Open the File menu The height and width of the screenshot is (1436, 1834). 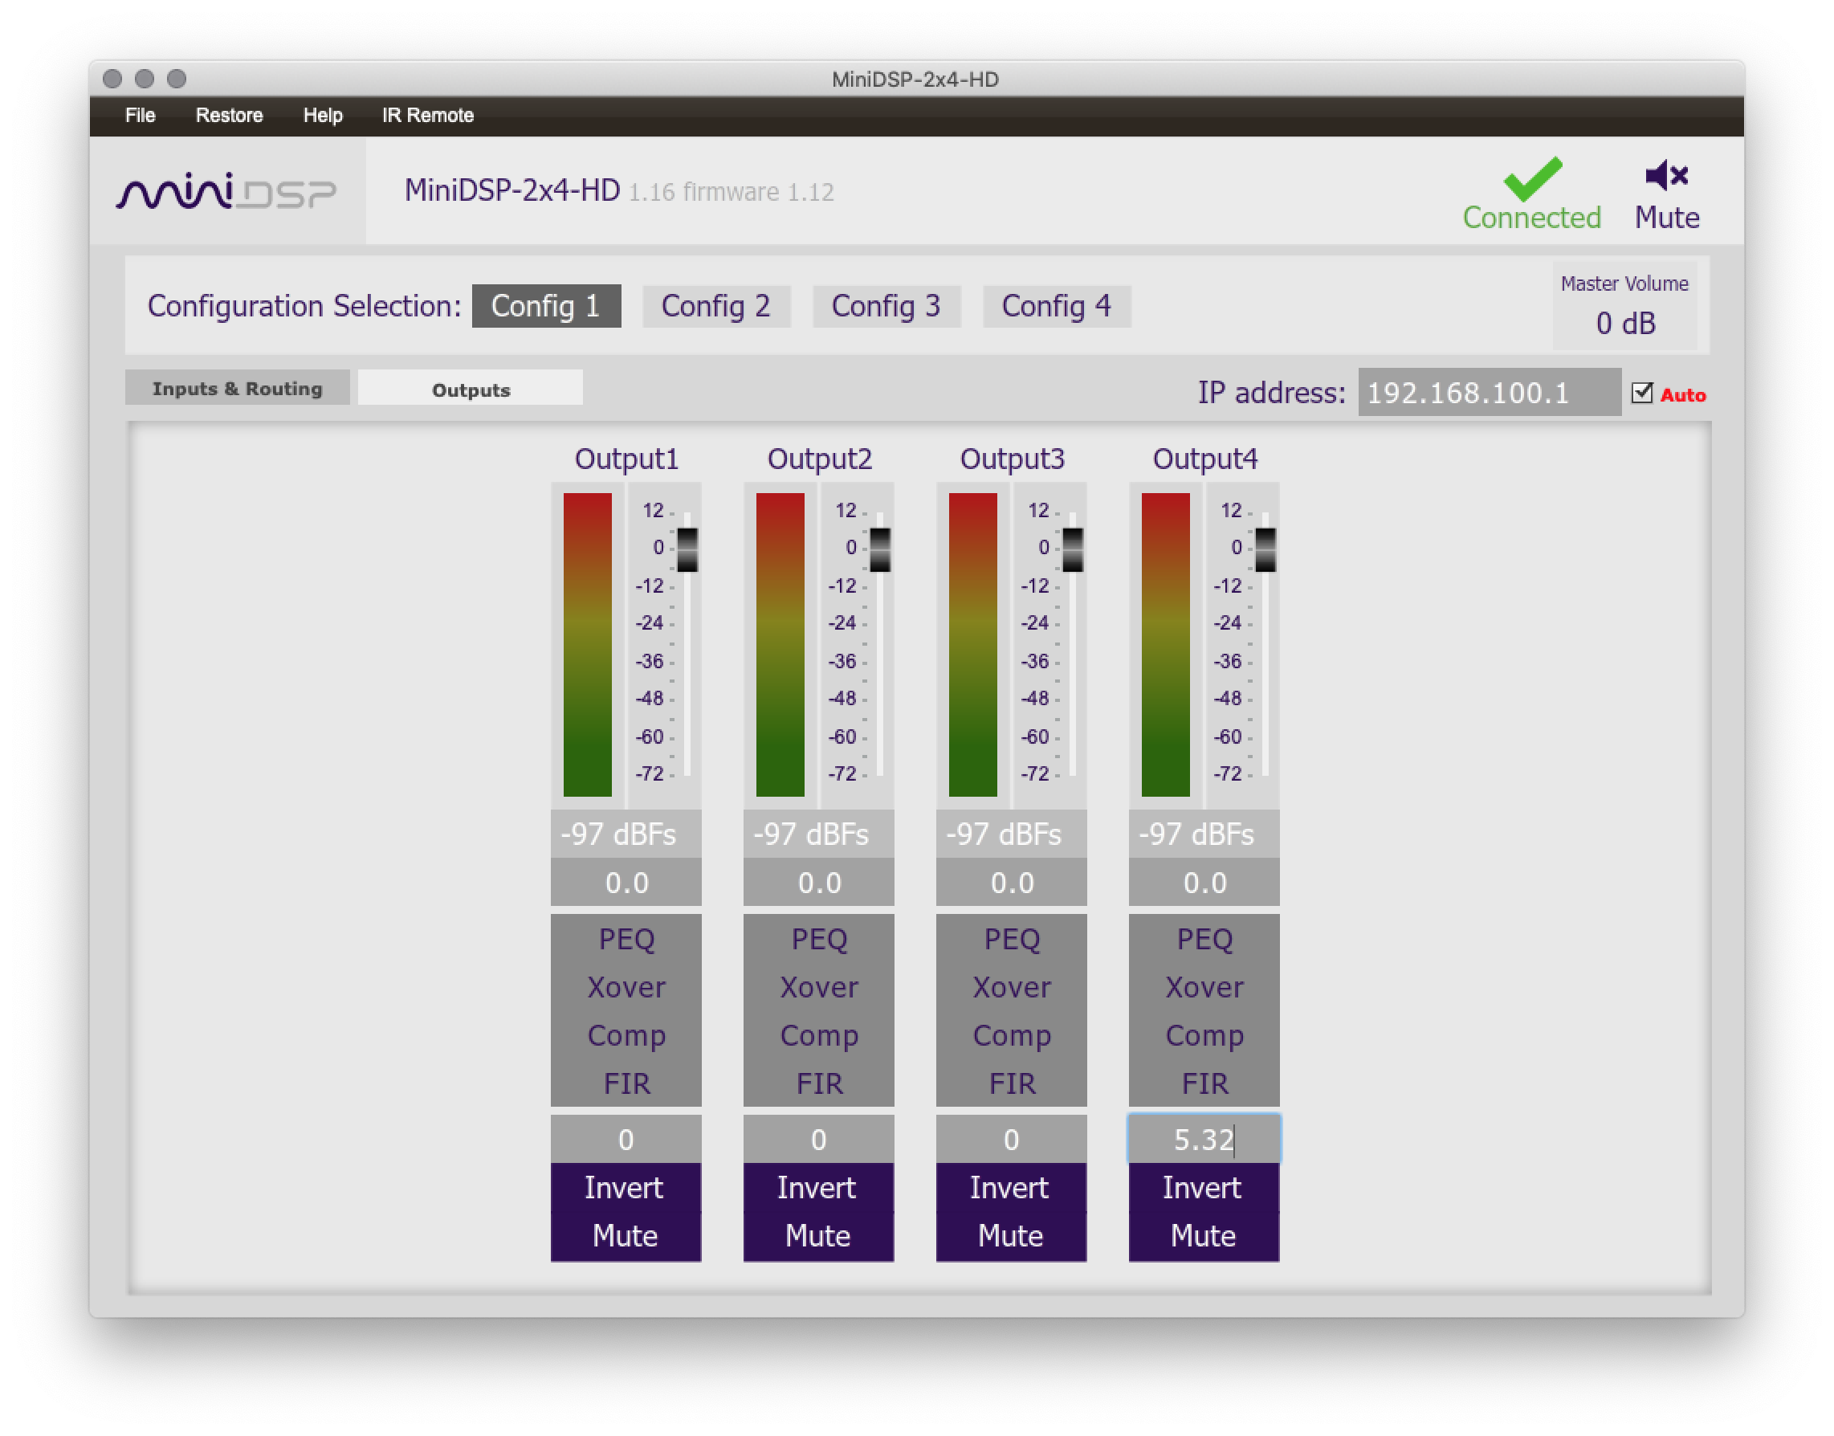140,115
